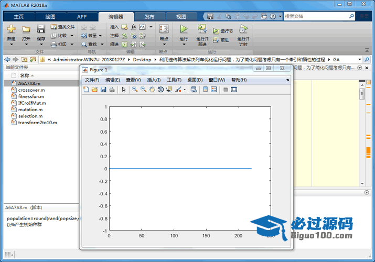Viewport: 375px width, 262px height.
Task: Select the Edit Plot arrow tool
Action: (124, 90)
